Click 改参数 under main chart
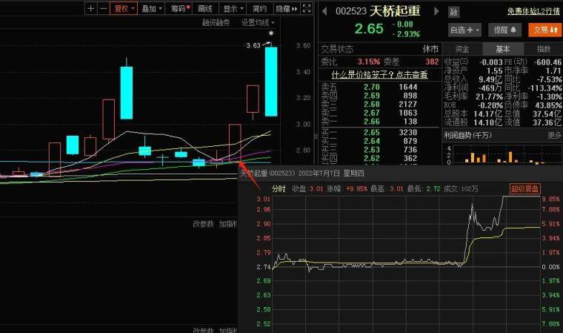The image size is (563, 333). click(x=203, y=224)
